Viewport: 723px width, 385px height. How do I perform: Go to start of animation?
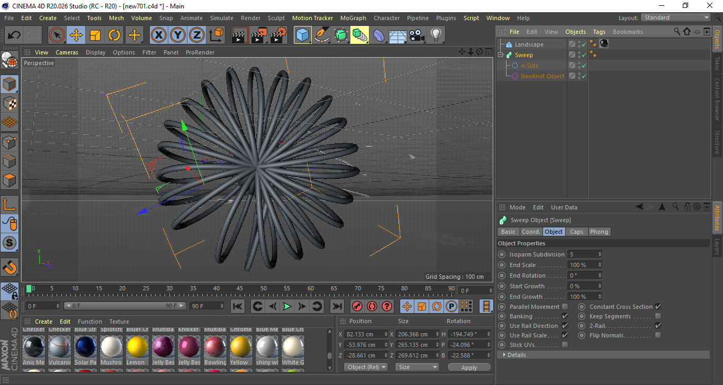(x=238, y=306)
